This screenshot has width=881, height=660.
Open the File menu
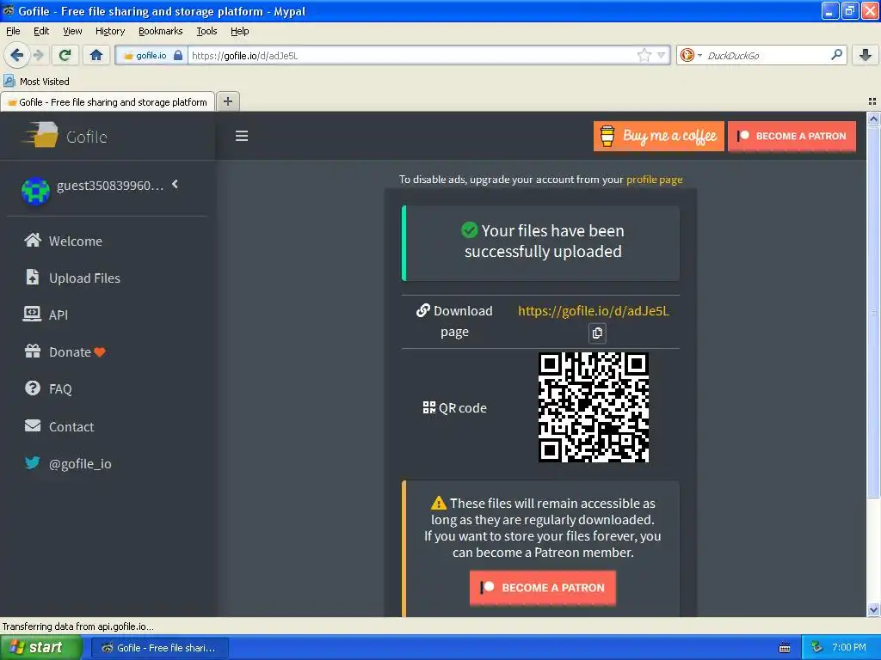(13, 31)
